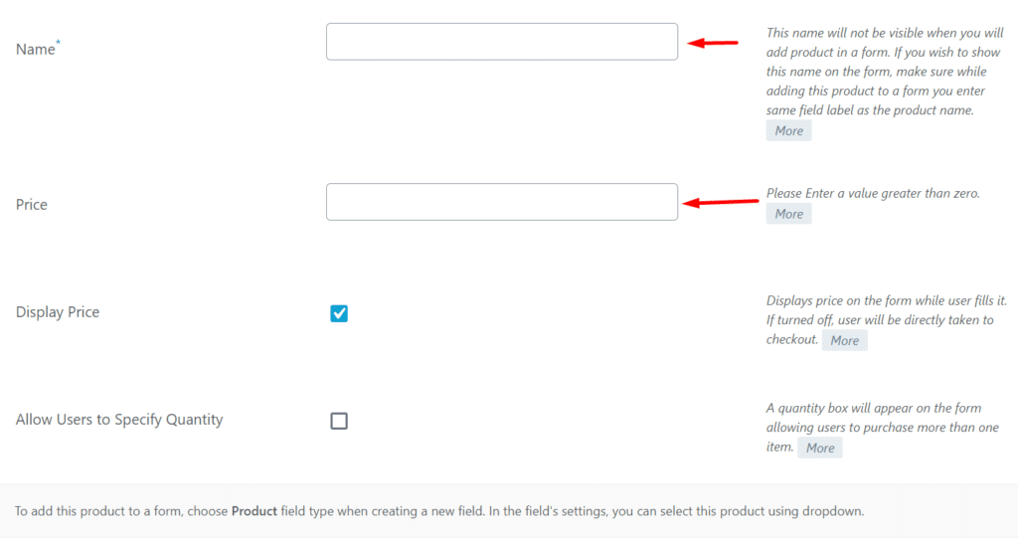Show More for Display Price description
The image size is (1018, 547).
pyautogui.click(x=844, y=340)
